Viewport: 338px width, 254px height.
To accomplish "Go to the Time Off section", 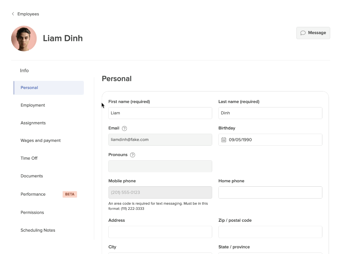I will pyautogui.click(x=29, y=158).
